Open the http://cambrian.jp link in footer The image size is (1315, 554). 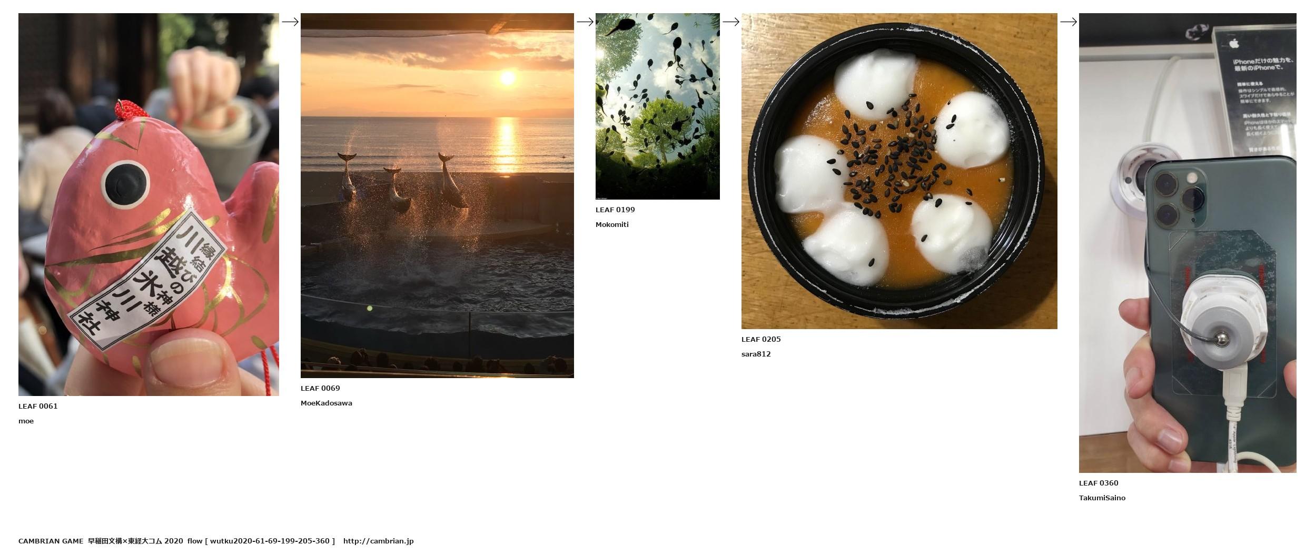coord(378,541)
